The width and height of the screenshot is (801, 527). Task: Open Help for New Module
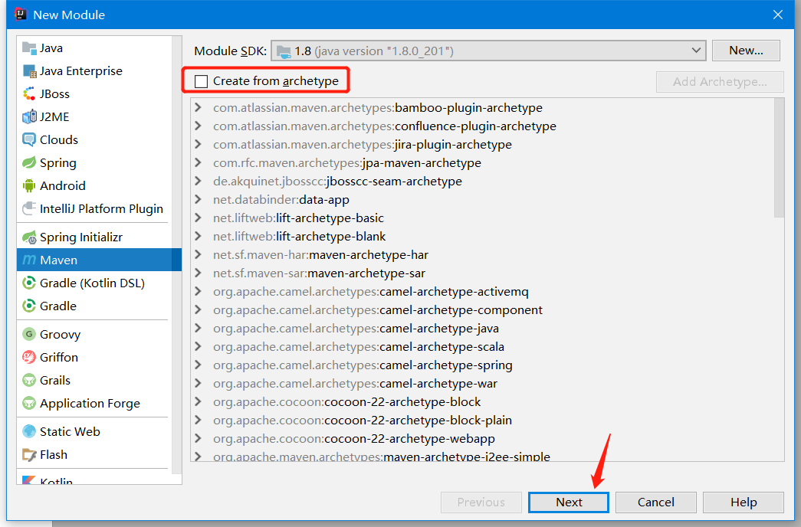tap(744, 502)
